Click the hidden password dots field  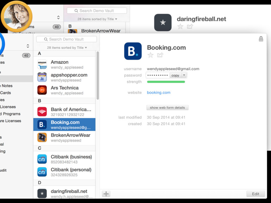pos(157,76)
